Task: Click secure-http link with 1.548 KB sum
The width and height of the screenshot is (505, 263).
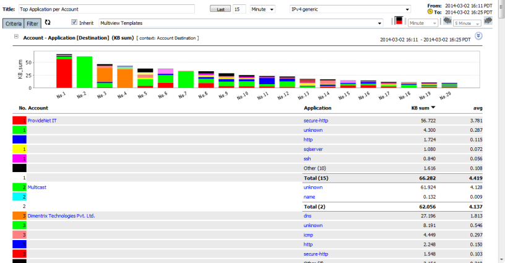Action: click(x=316, y=254)
